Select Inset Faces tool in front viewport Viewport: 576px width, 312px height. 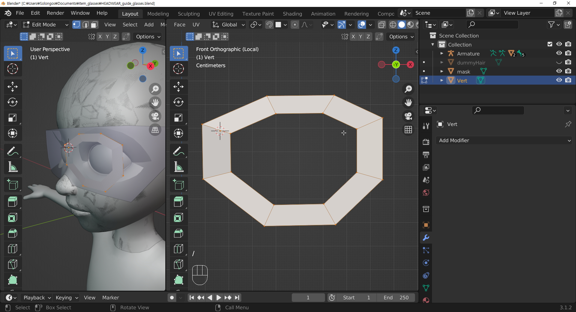coord(178,217)
